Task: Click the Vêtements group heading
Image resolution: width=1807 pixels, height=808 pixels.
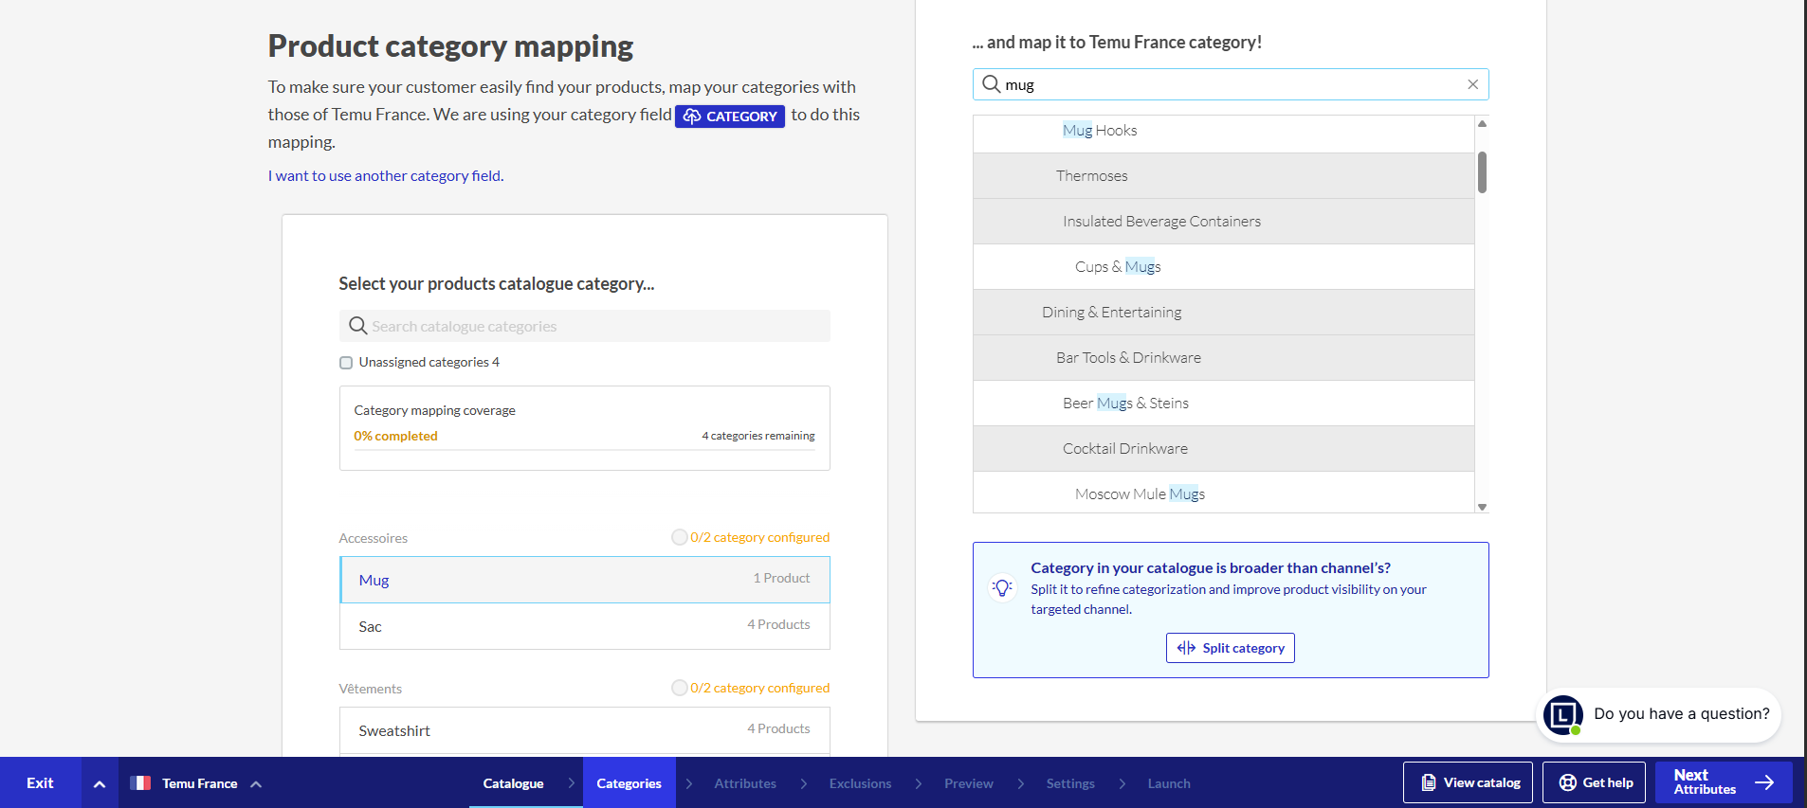Action: [371, 689]
